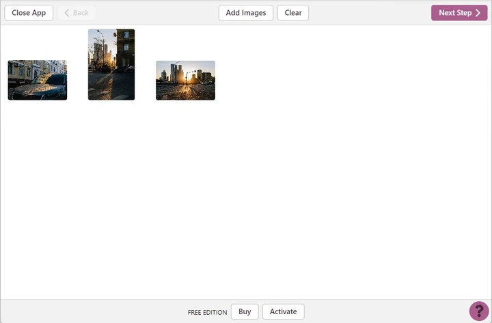Select the parked car thumbnail

click(x=38, y=81)
